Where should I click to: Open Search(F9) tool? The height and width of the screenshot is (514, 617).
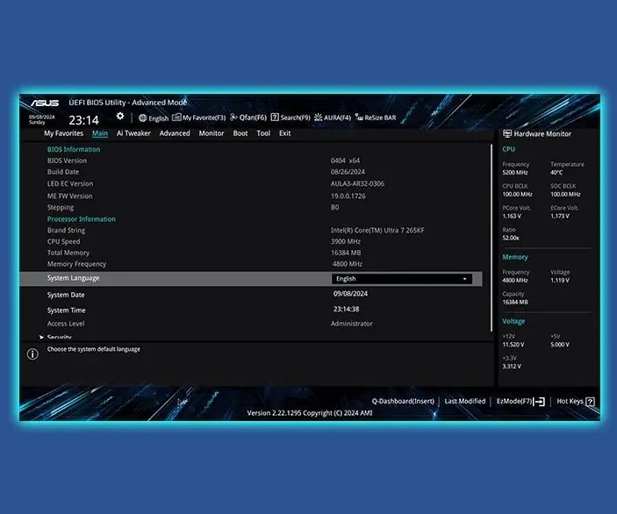point(291,118)
